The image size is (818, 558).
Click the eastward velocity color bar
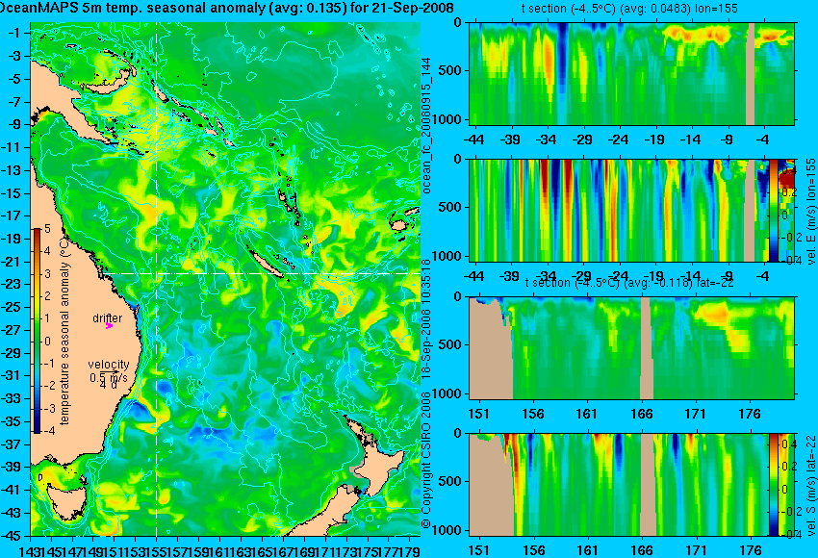[773, 210]
